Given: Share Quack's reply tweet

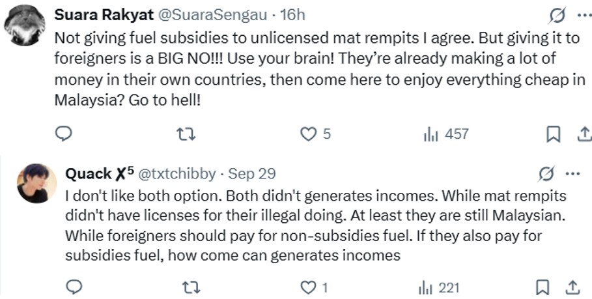Looking at the screenshot, I should [572, 287].
